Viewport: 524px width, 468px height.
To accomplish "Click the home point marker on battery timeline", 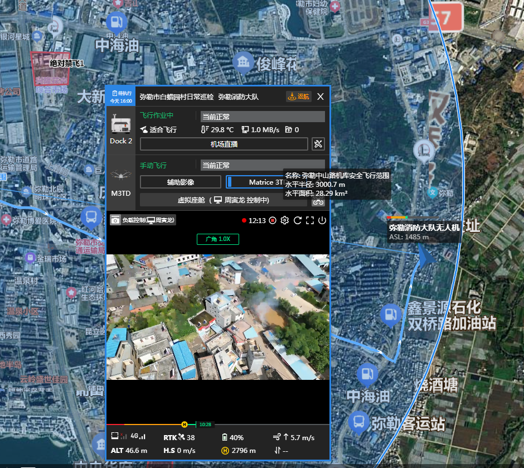I will point(184,424).
